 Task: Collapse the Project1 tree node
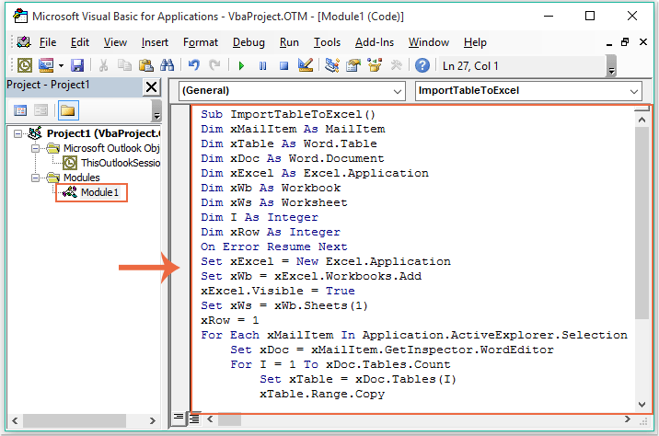(x=17, y=133)
